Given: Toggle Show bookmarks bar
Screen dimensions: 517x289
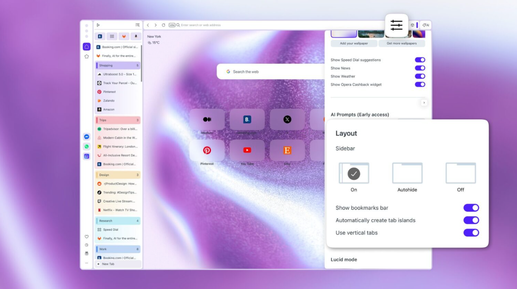Looking at the screenshot, I should click(x=471, y=208).
